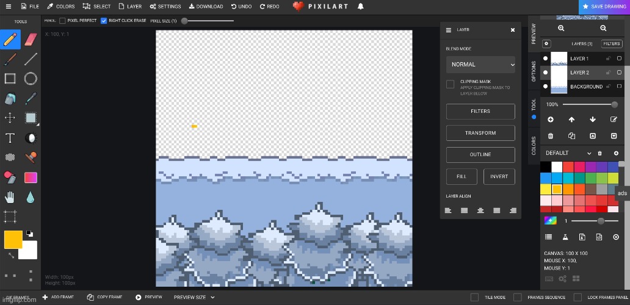Enable Clipping Mask checkbox
This screenshot has width=630, height=305.
pos(450,84)
